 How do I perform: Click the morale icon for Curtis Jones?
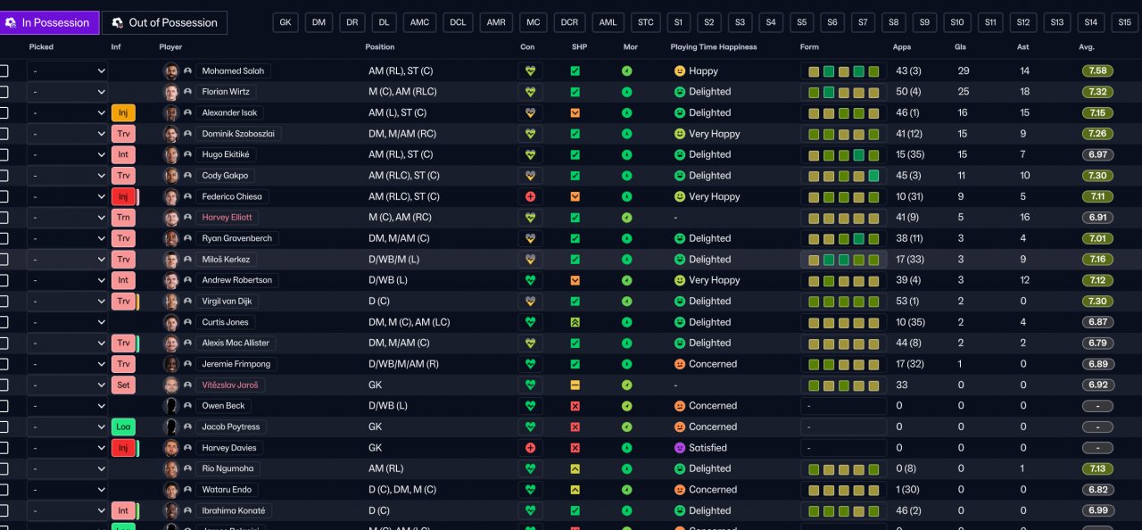626,322
